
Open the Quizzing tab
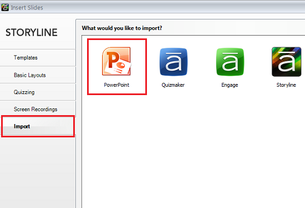tap(38, 92)
